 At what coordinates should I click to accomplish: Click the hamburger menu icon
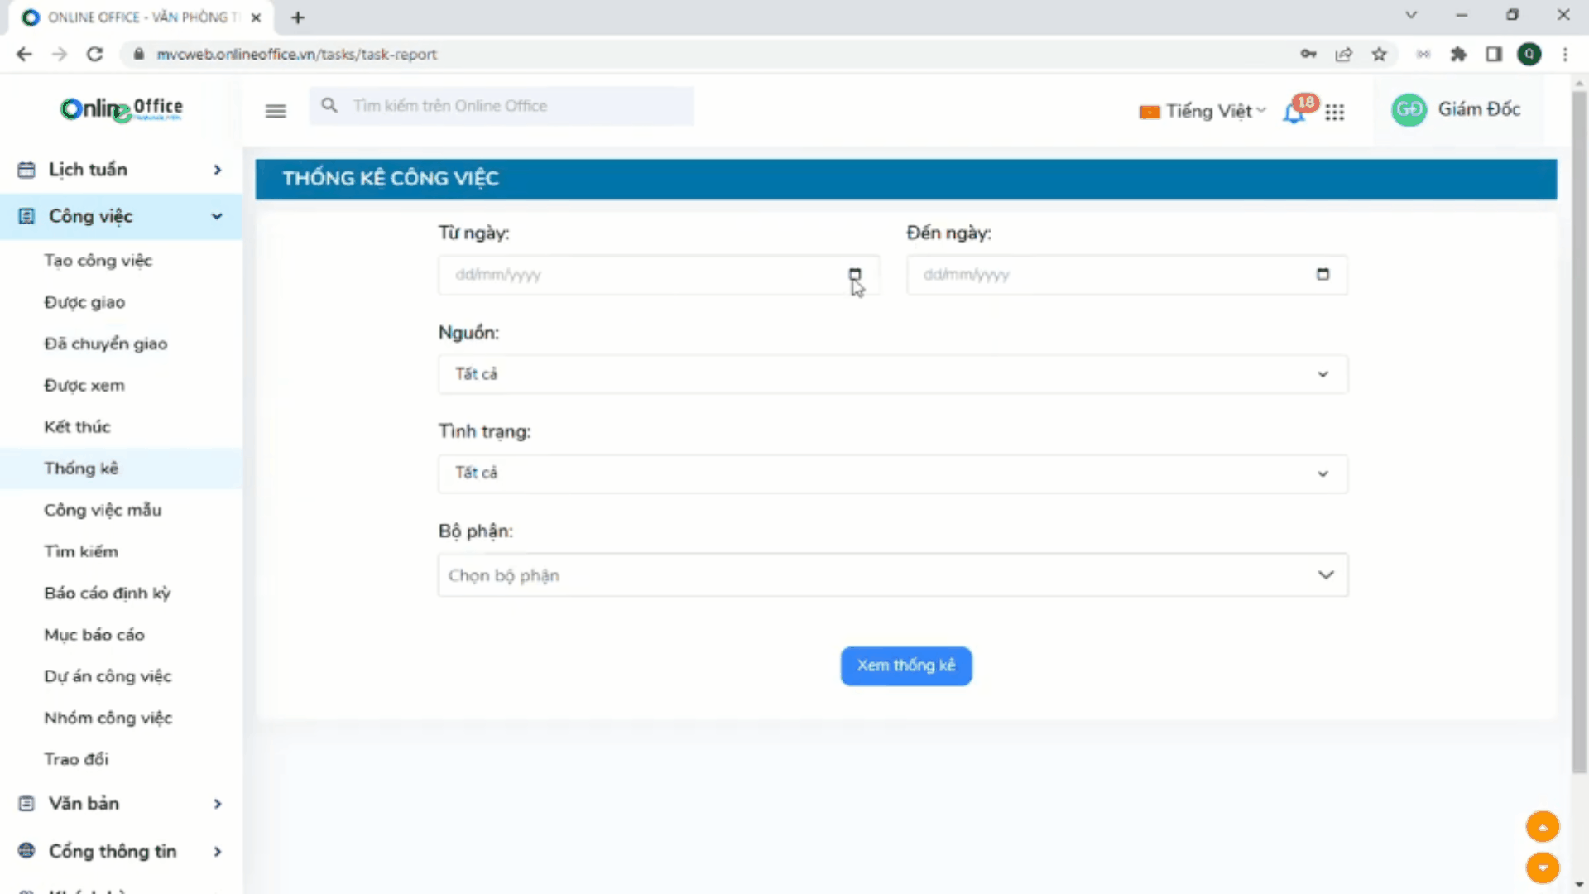coord(276,110)
